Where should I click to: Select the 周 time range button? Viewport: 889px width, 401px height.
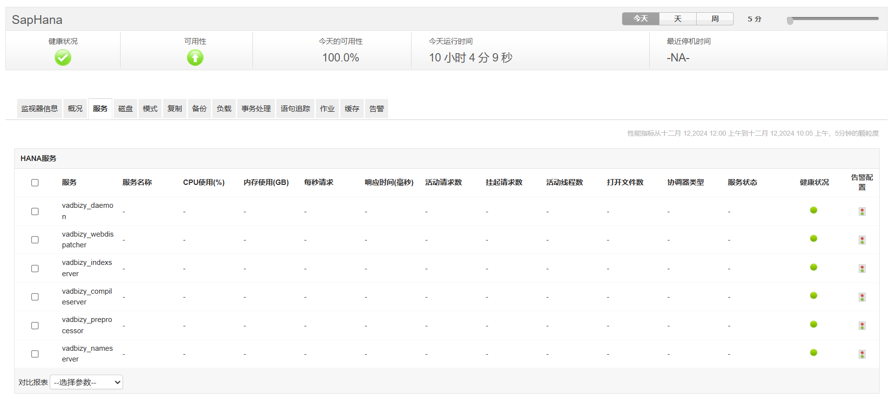click(715, 19)
